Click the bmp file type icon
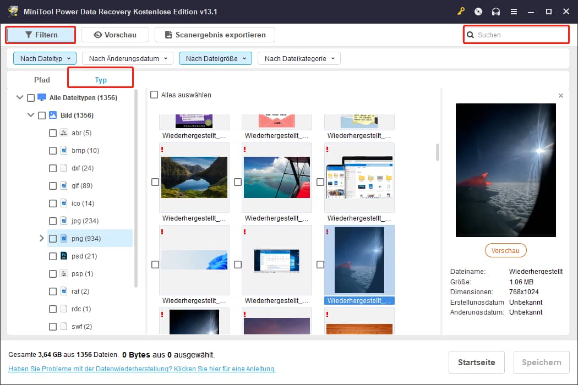This screenshot has height=385, width=578. click(64, 150)
